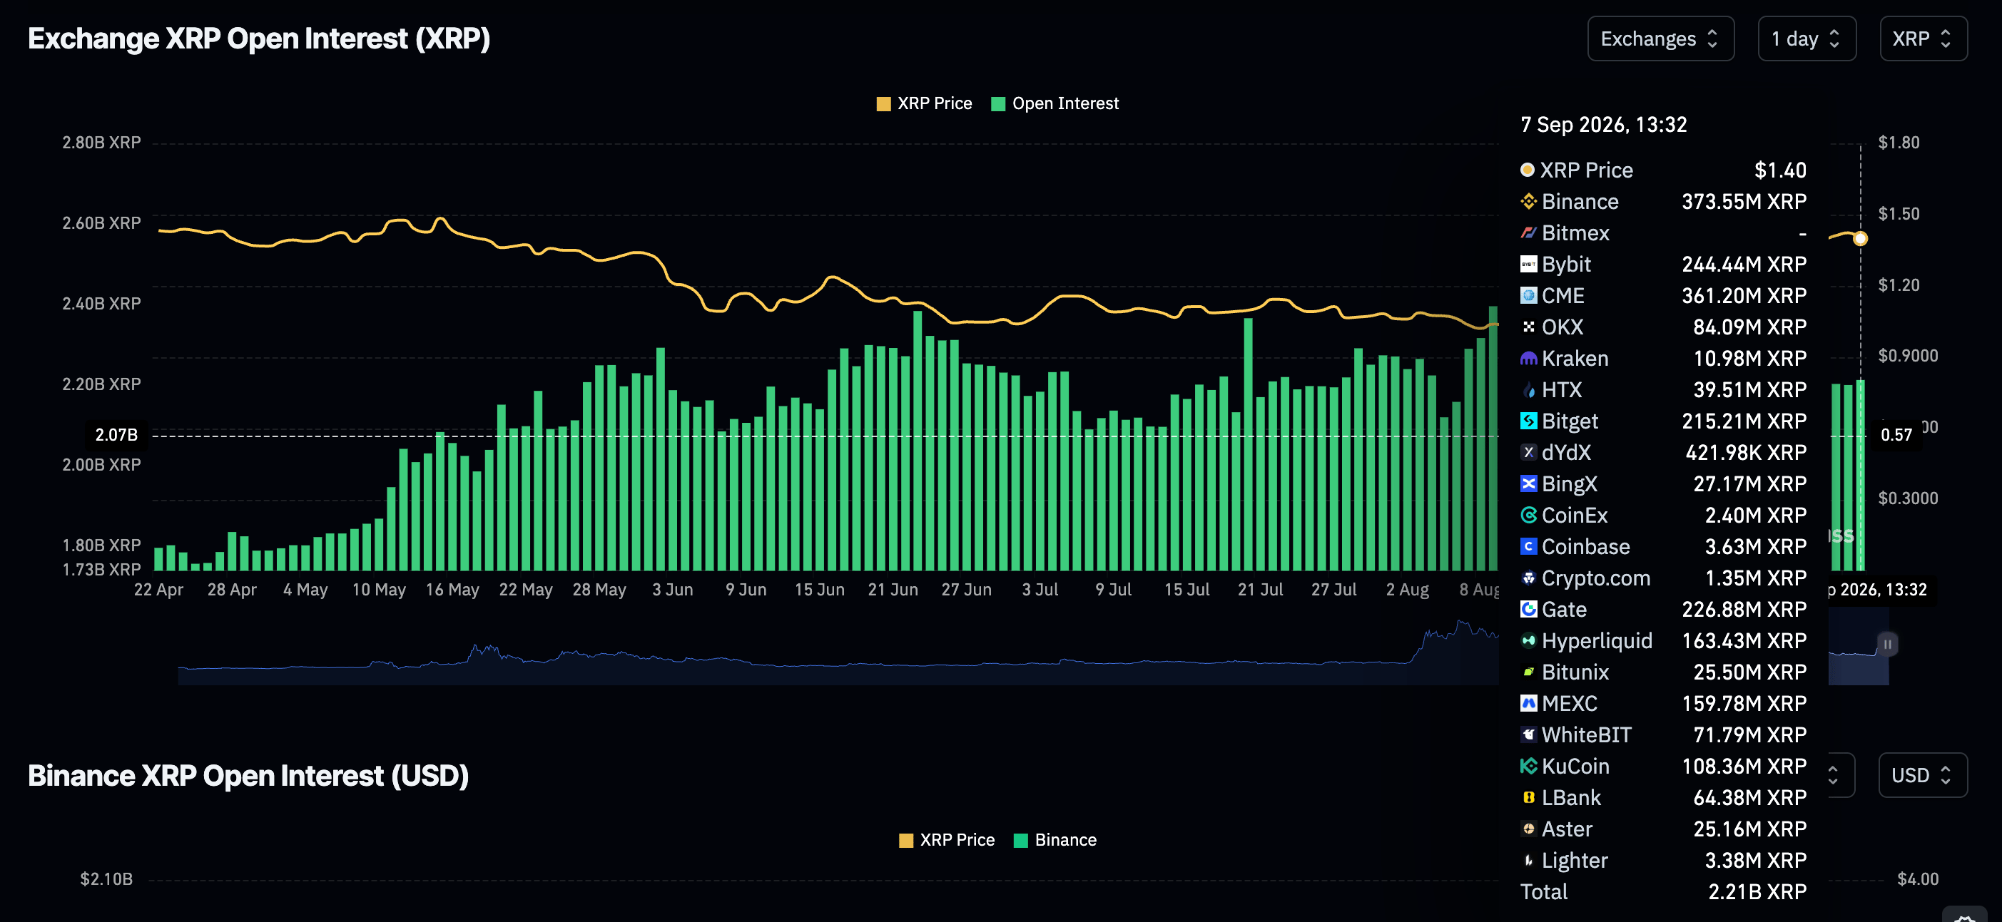This screenshot has height=922, width=2002.
Task: Toggle XRP Price series in Binance chart legend
Action: (947, 841)
